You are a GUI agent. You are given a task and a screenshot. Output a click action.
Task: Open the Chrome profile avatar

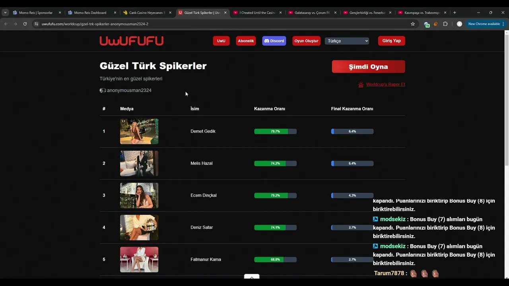(459, 24)
